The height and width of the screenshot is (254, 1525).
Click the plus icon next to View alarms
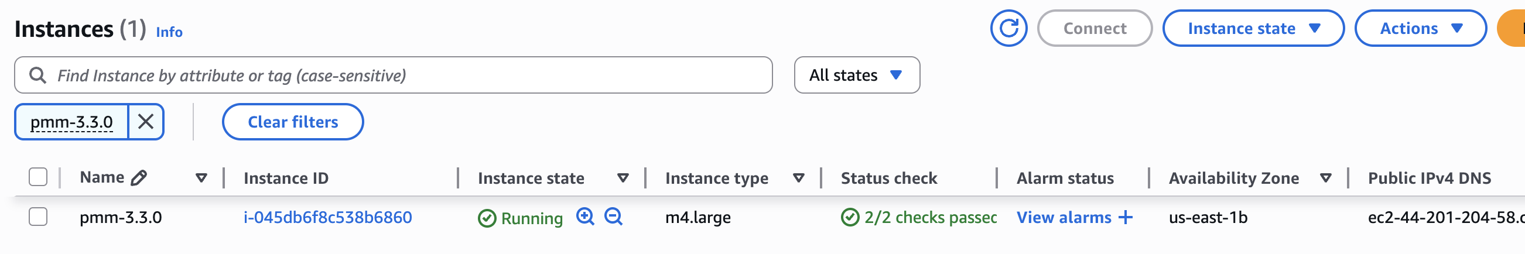(1126, 217)
